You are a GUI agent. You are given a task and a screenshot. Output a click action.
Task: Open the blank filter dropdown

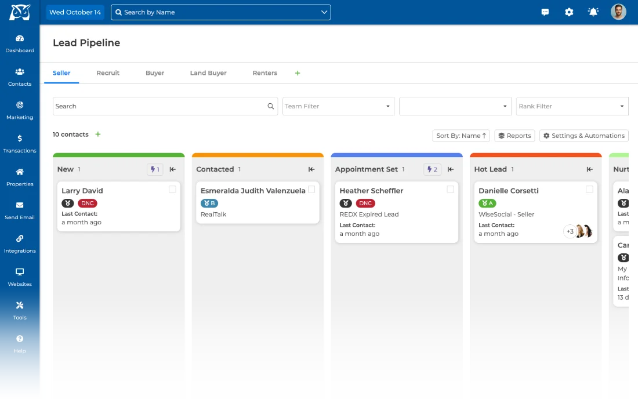tap(455, 106)
